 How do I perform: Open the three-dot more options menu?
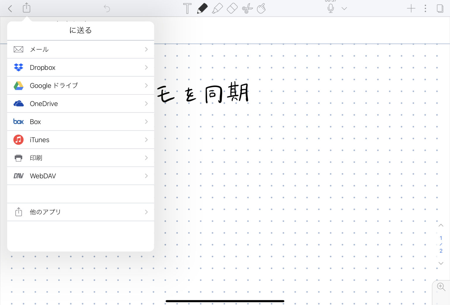point(425,8)
